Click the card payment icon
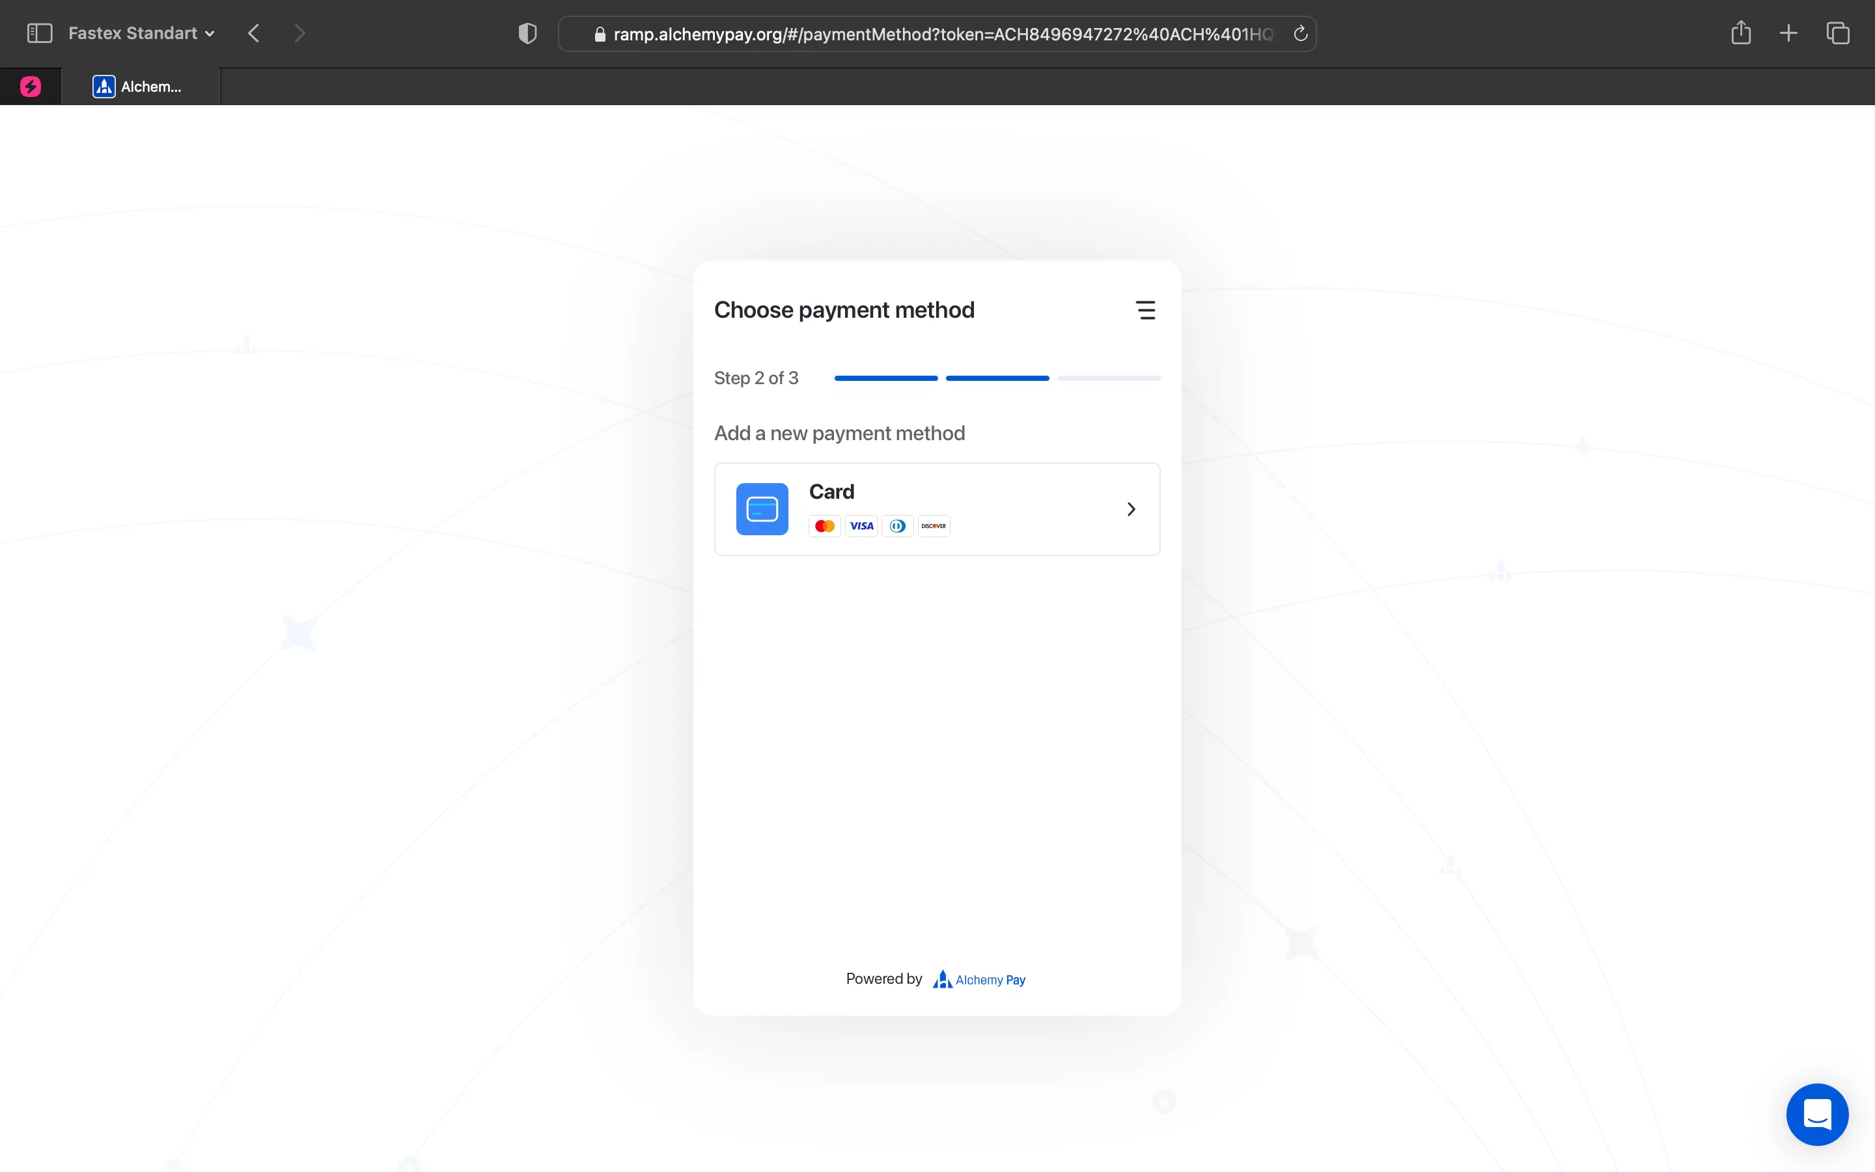The image size is (1875, 1172). (761, 508)
